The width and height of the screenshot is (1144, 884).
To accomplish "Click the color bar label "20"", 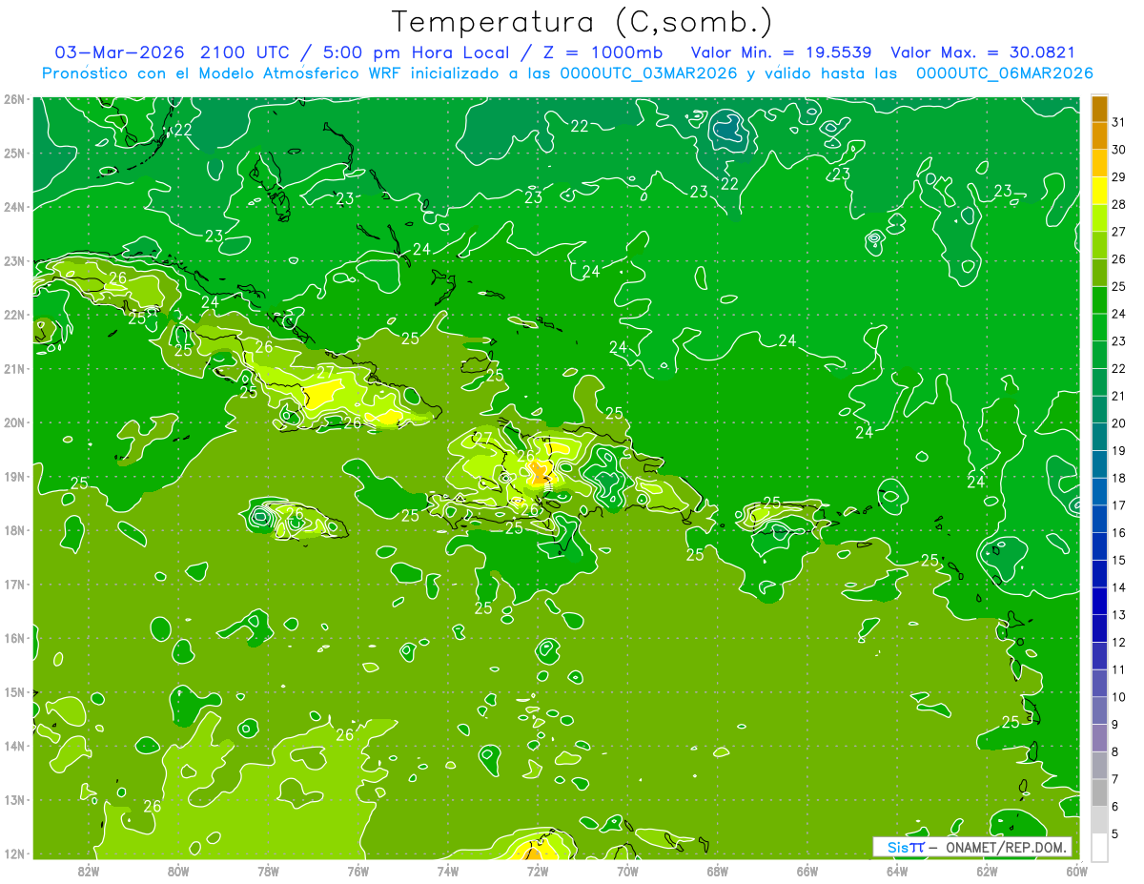I will point(1118,423).
